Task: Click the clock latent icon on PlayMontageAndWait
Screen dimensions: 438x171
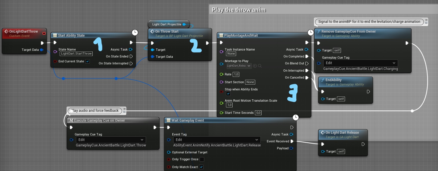Action: 311,33
